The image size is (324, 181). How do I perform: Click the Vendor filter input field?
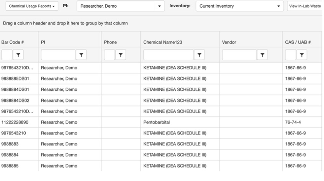tap(239, 55)
